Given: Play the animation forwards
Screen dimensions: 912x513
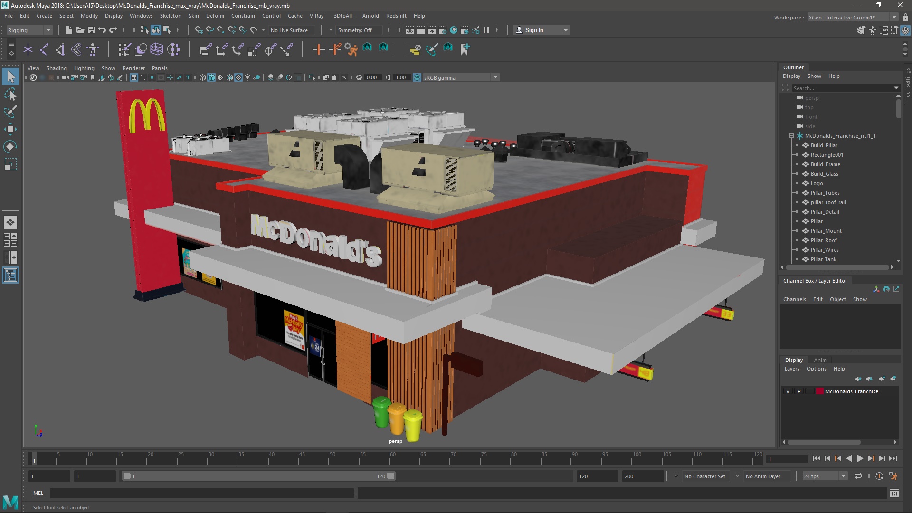Looking at the screenshot, I should (x=860, y=458).
